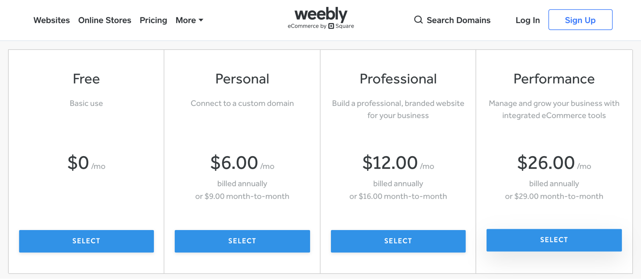Click the Free plan heading
641x279 pixels.
pyautogui.click(x=86, y=79)
